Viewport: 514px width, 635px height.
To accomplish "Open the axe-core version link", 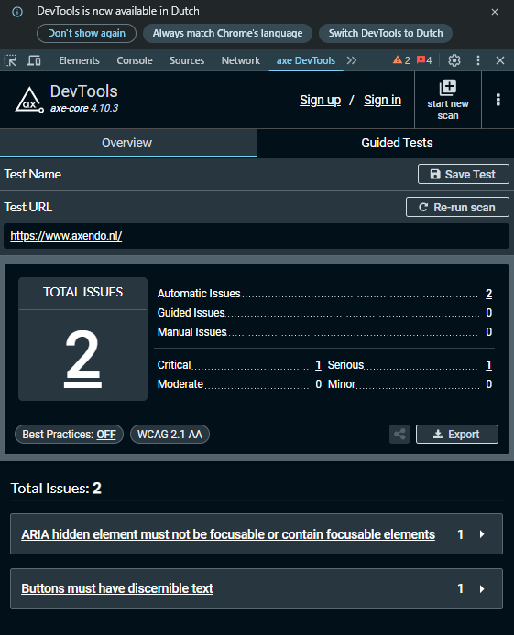I will click(70, 109).
